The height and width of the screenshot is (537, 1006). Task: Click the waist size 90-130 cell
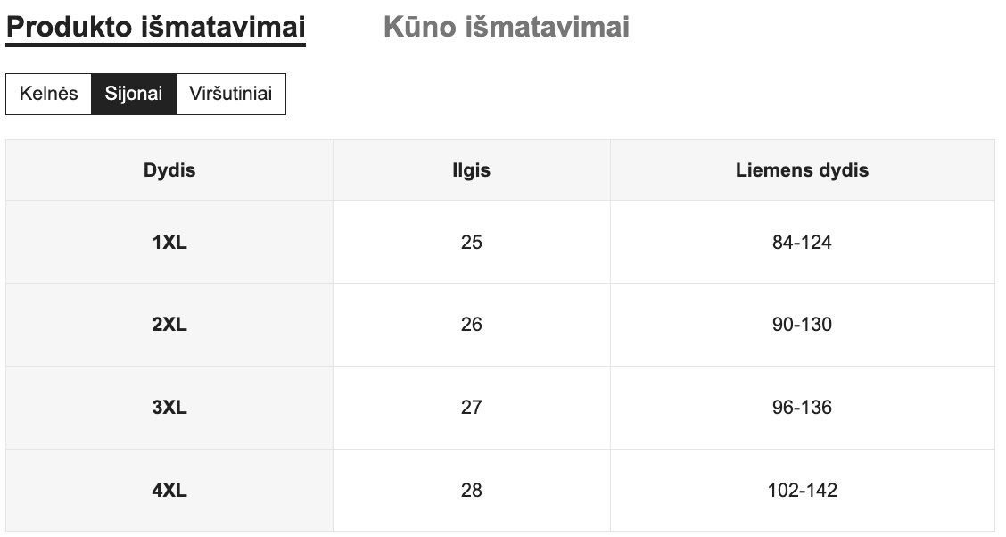pyautogui.click(x=802, y=325)
